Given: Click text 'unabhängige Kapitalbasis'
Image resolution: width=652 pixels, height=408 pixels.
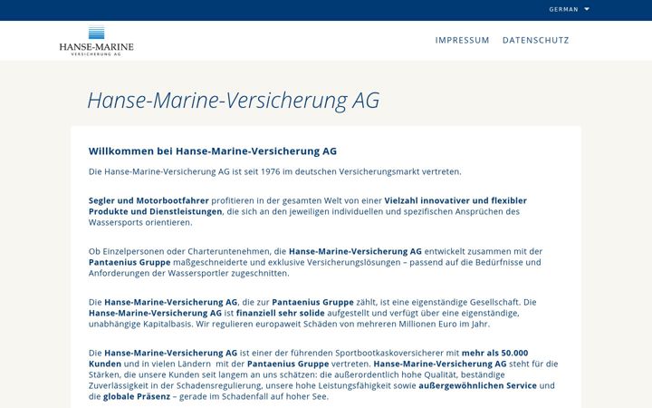Looking at the screenshot, I should tap(140, 324).
